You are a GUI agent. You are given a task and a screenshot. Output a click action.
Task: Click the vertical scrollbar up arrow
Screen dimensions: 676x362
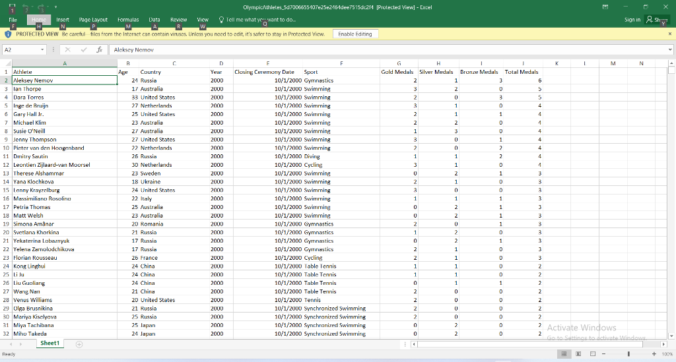tap(671, 63)
